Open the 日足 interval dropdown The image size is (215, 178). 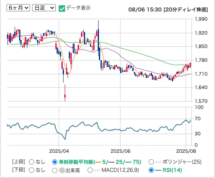coord(44,8)
